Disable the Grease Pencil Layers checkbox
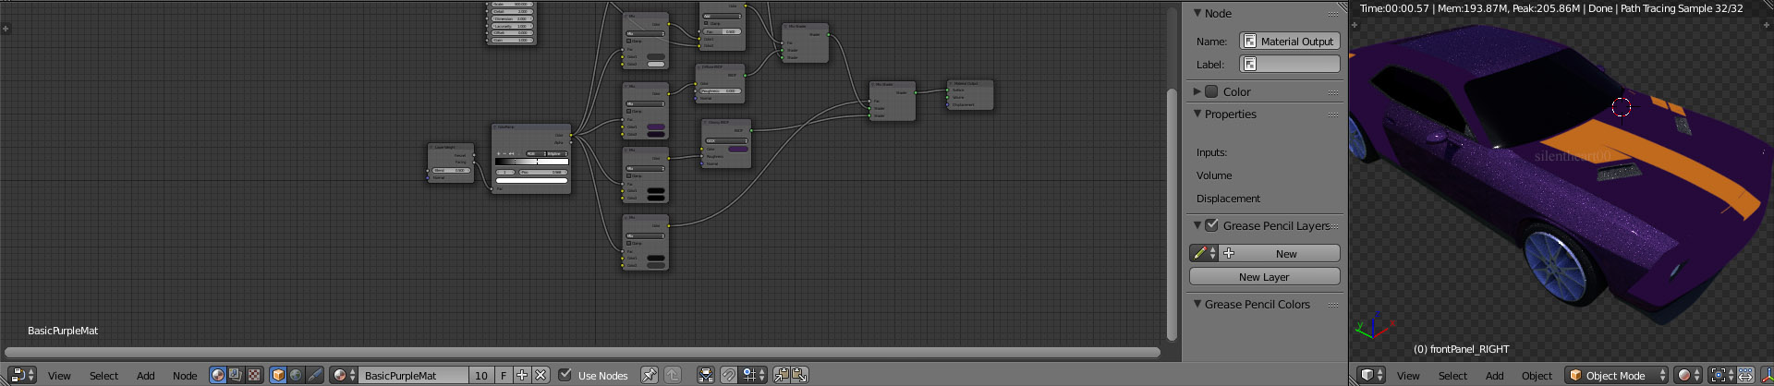Viewport: 1774px width, 386px height. pos(1211,225)
